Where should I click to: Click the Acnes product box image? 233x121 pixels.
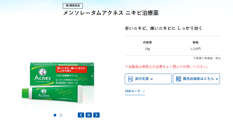[62, 74]
